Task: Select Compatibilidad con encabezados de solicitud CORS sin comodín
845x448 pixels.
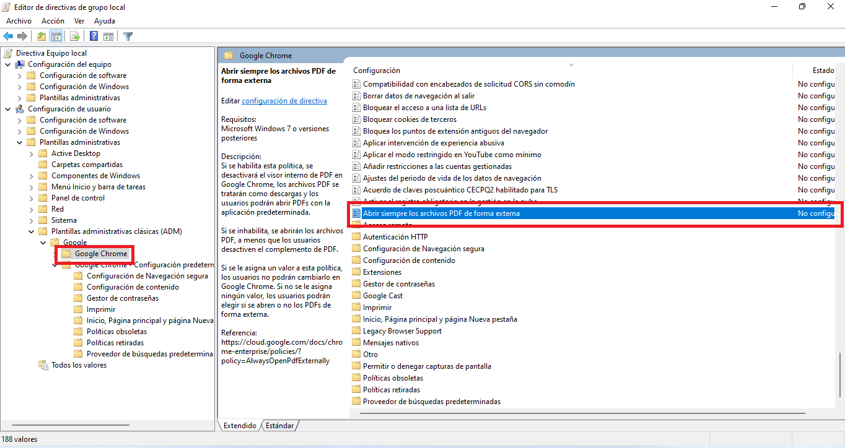Action: pyautogui.click(x=469, y=84)
